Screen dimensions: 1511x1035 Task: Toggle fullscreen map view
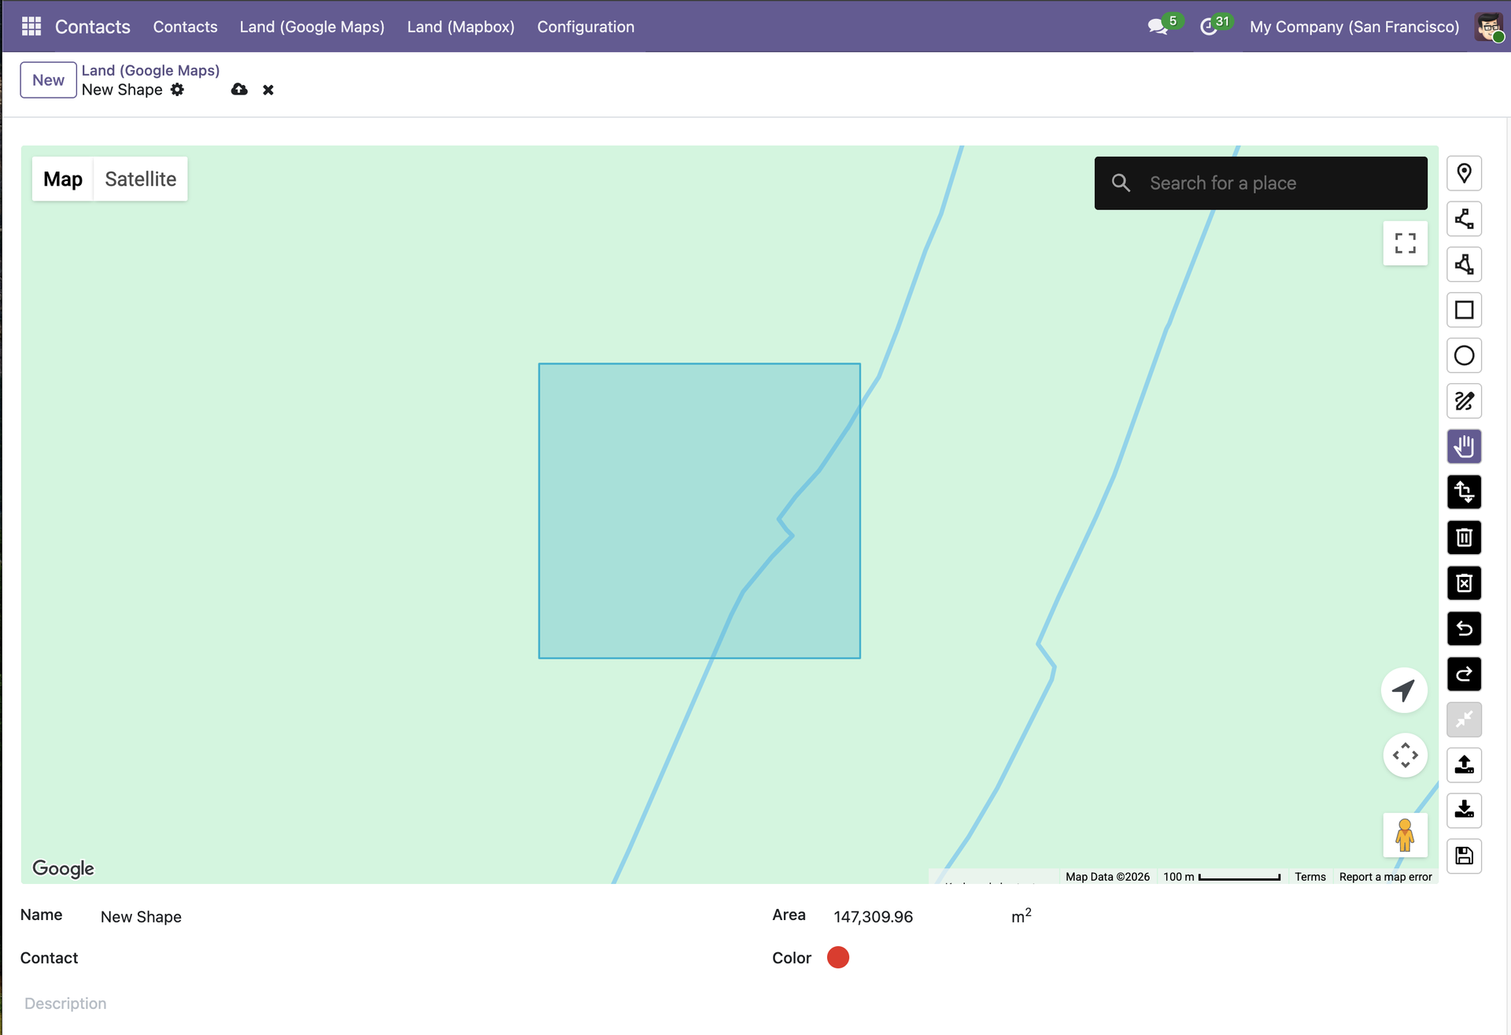point(1405,243)
